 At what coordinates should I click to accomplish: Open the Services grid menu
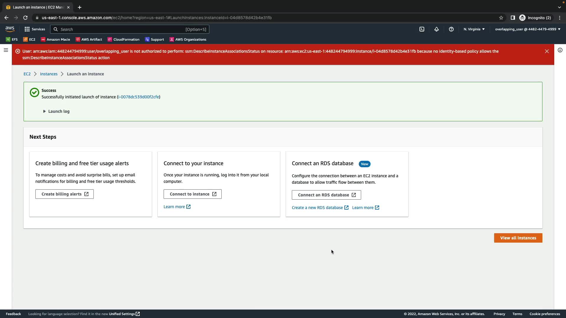pyautogui.click(x=35, y=29)
